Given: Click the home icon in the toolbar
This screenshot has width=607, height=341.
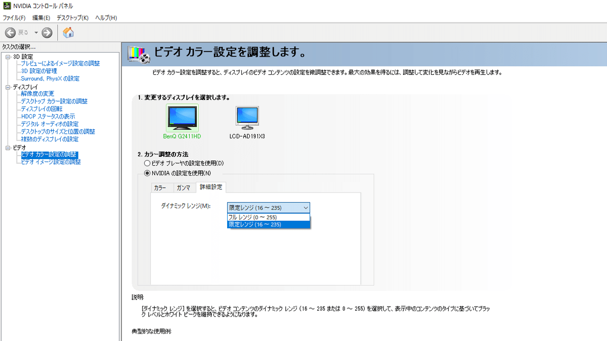Looking at the screenshot, I should click(x=68, y=32).
